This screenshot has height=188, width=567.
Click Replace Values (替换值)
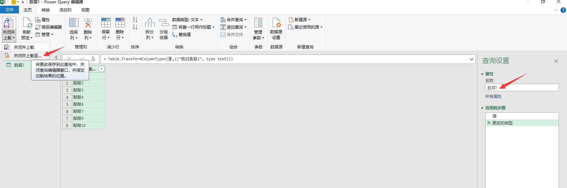[x=182, y=35]
